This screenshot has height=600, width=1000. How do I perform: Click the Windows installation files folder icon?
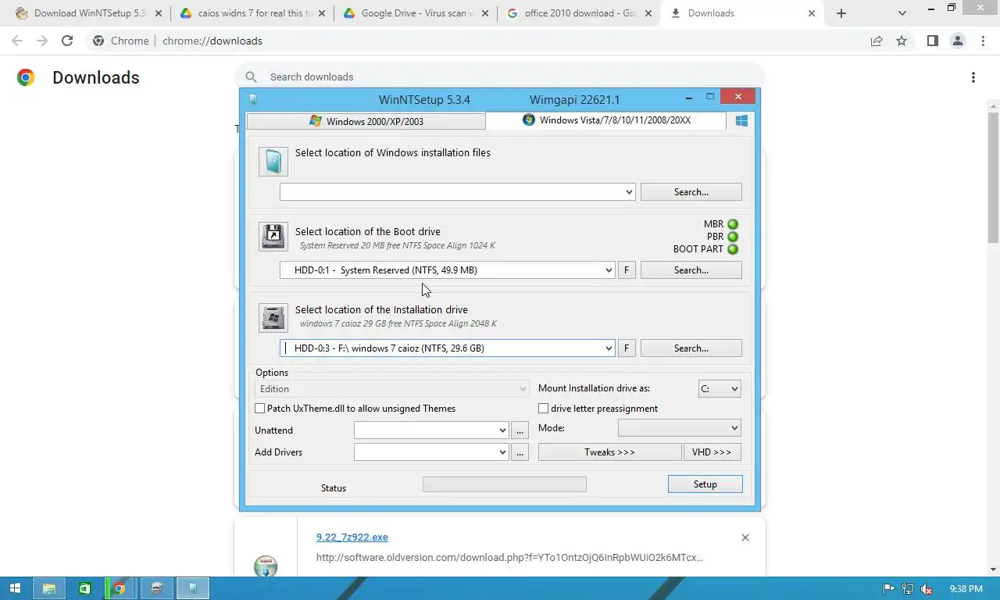273,162
